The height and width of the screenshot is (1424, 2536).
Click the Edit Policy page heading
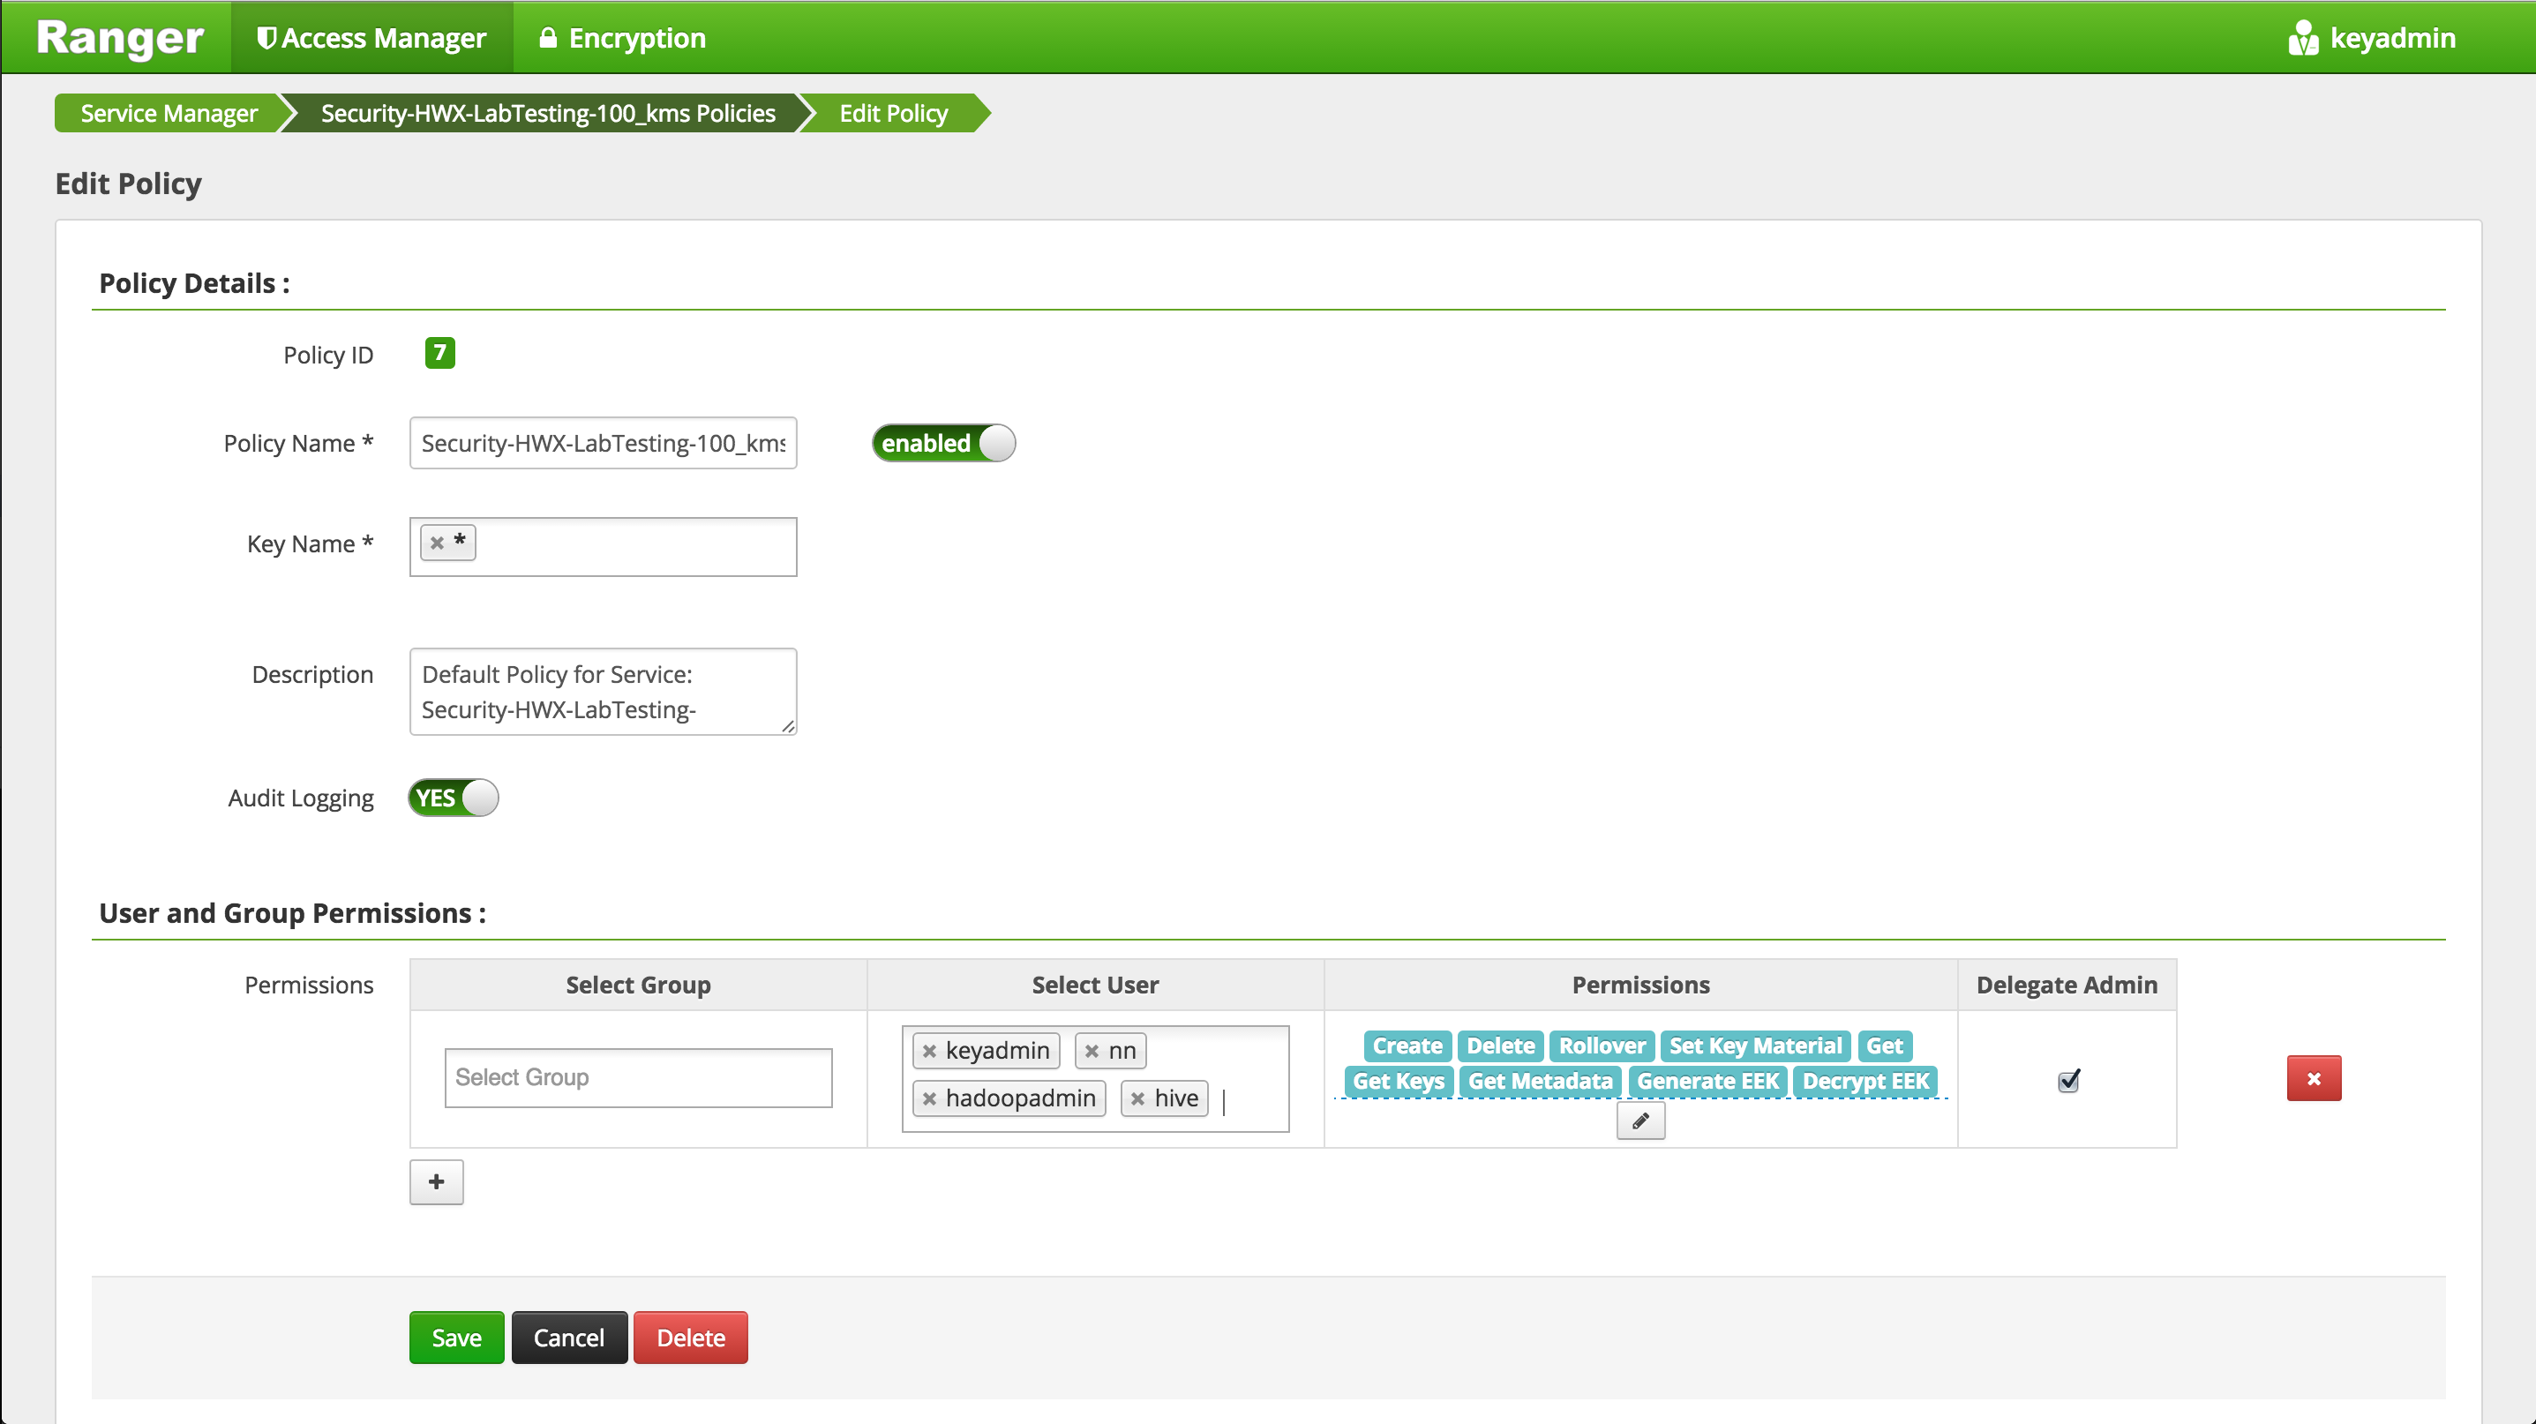pyautogui.click(x=128, y=183)
